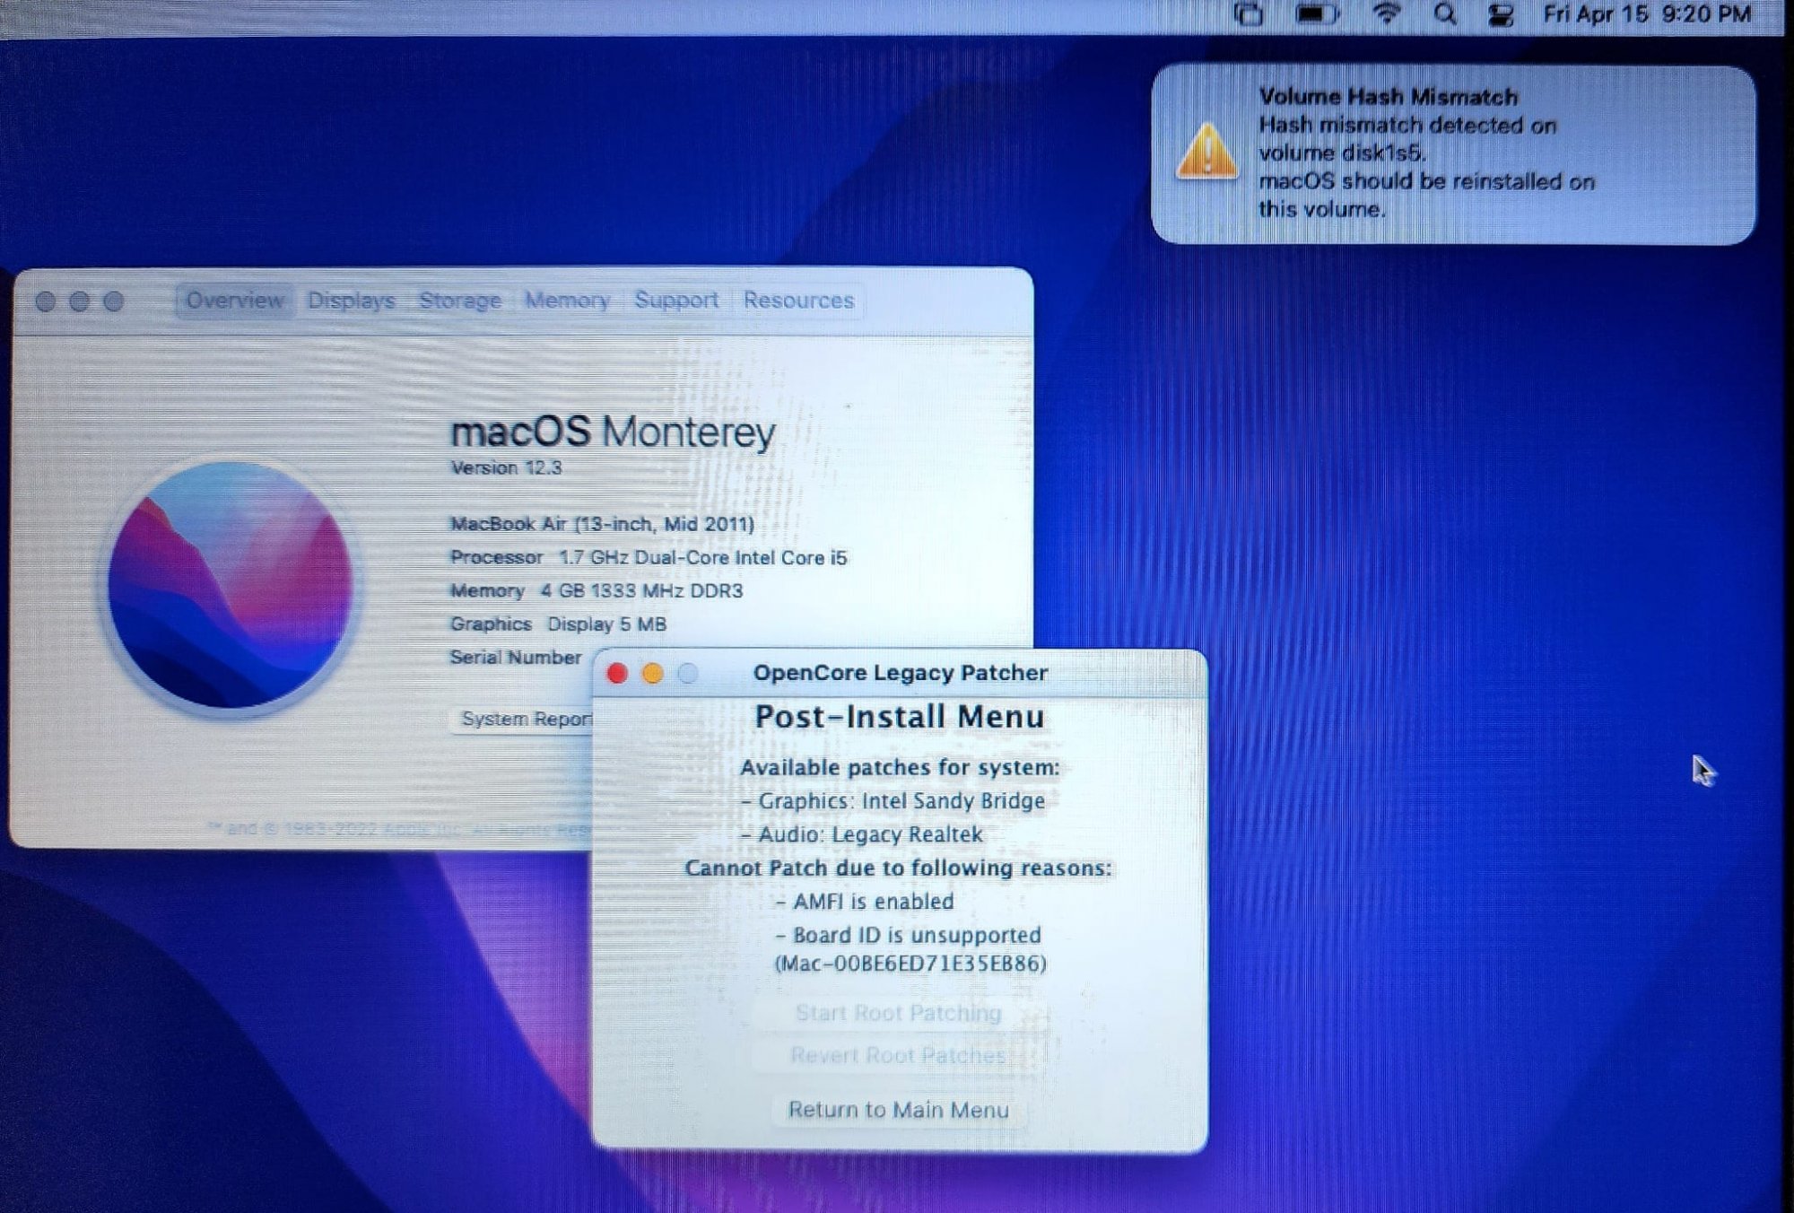Open Control Center icon in menu bar
Screen dimensions: 1794x1213
click(x=1501, y=15)
